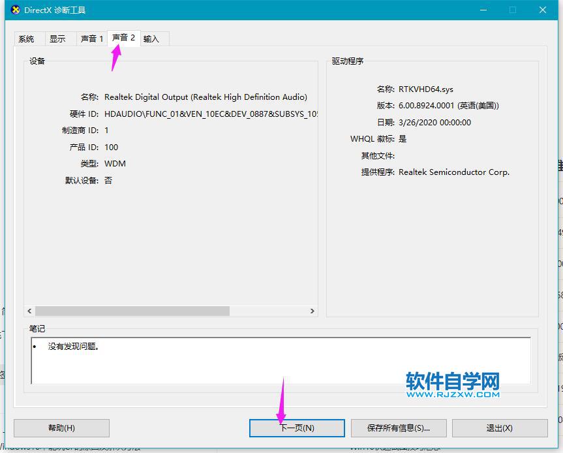Minimize the DirectX 诊断工具 window
Viewport: 563px width, 453px height.
(x=483, y=10)
